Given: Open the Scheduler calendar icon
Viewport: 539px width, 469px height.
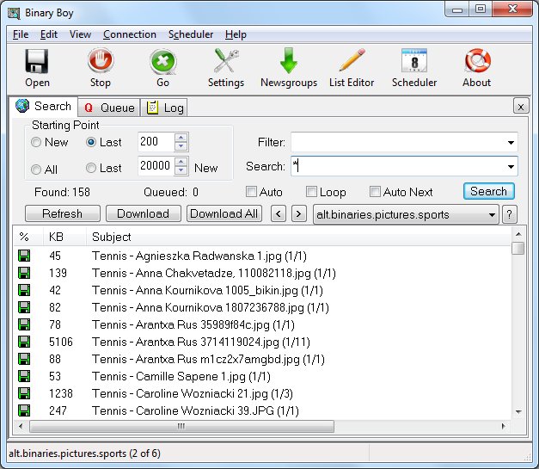Looking at the screenshot, I should [x=413, y=62].
